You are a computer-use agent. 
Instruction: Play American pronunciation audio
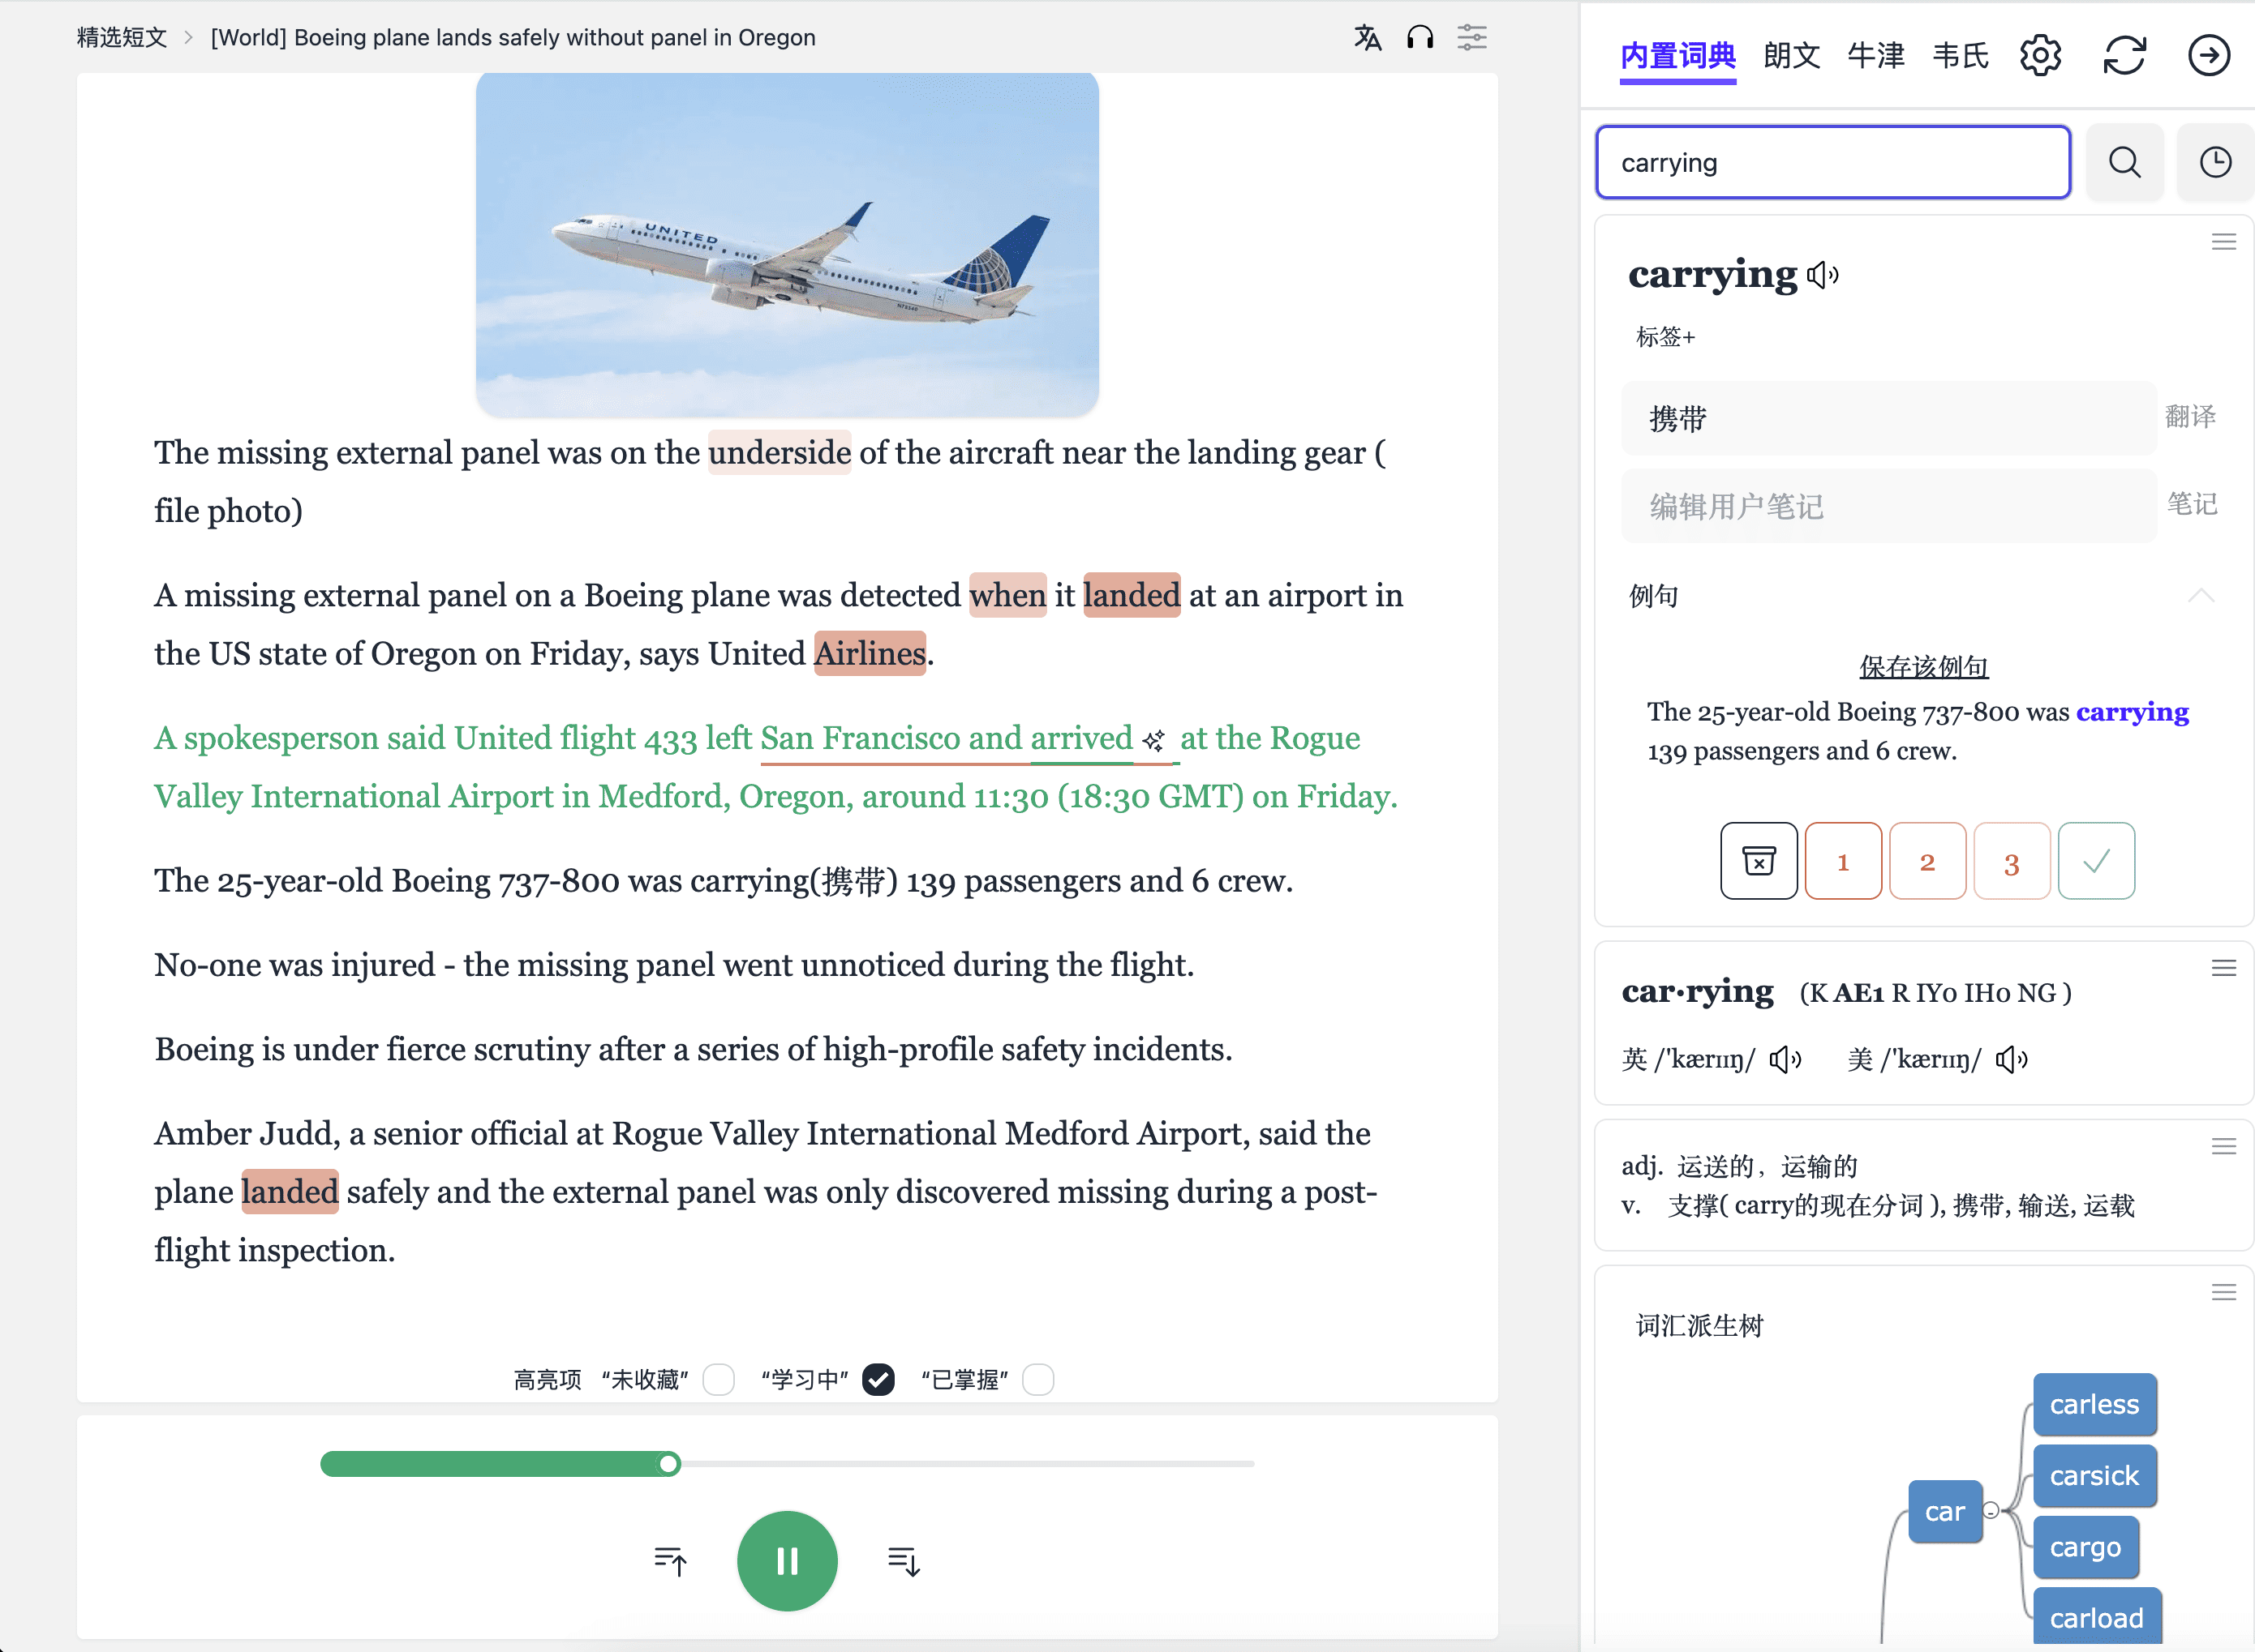(2012, 1059)
